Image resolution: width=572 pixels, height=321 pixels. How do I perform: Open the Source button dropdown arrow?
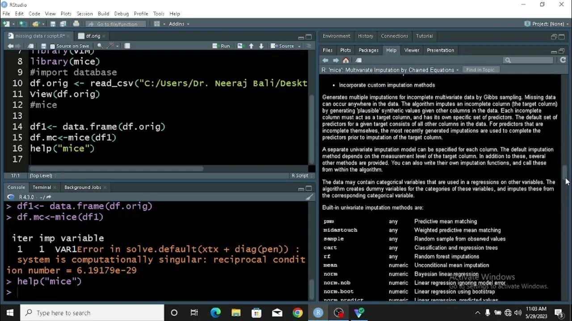[x=299, y=46]
